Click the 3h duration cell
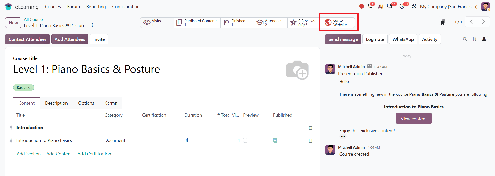 (187, 140)
